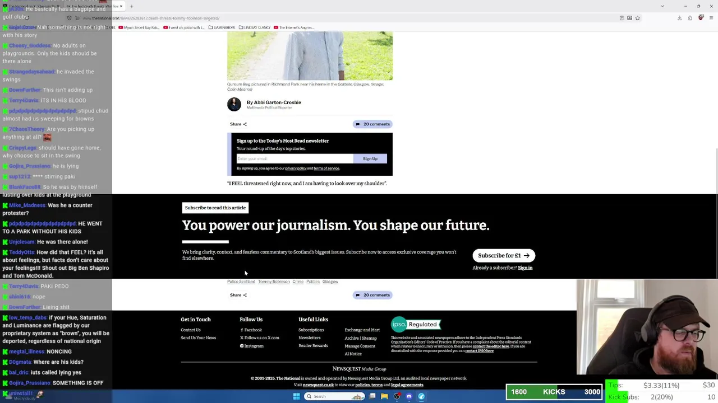Open the Subscriptions footer link

311,330
